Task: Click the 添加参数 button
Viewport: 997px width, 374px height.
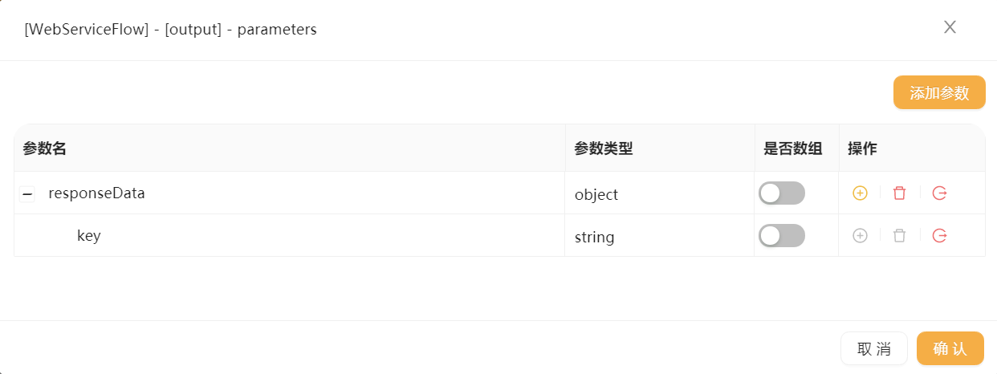Action: point(939,92)
